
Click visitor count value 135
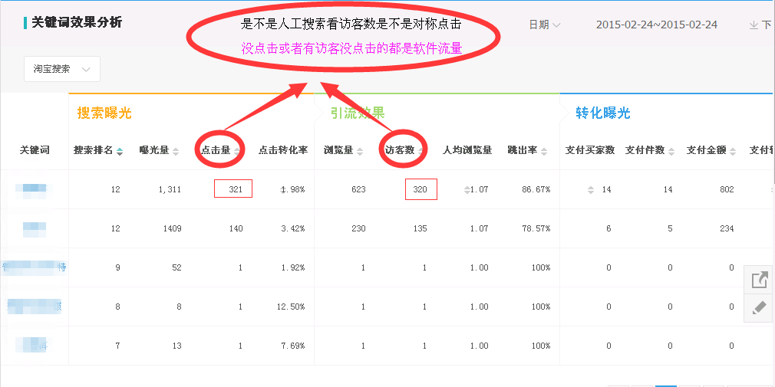420,228
